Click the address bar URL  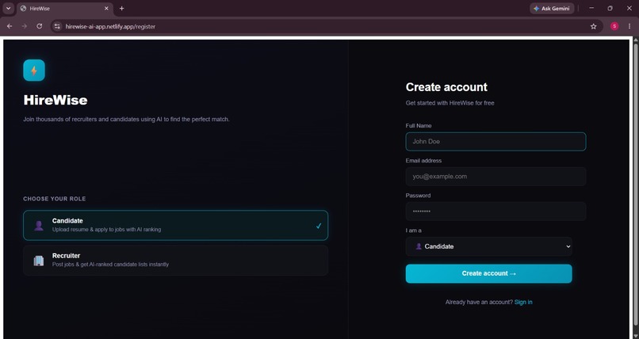click(110, 26)
